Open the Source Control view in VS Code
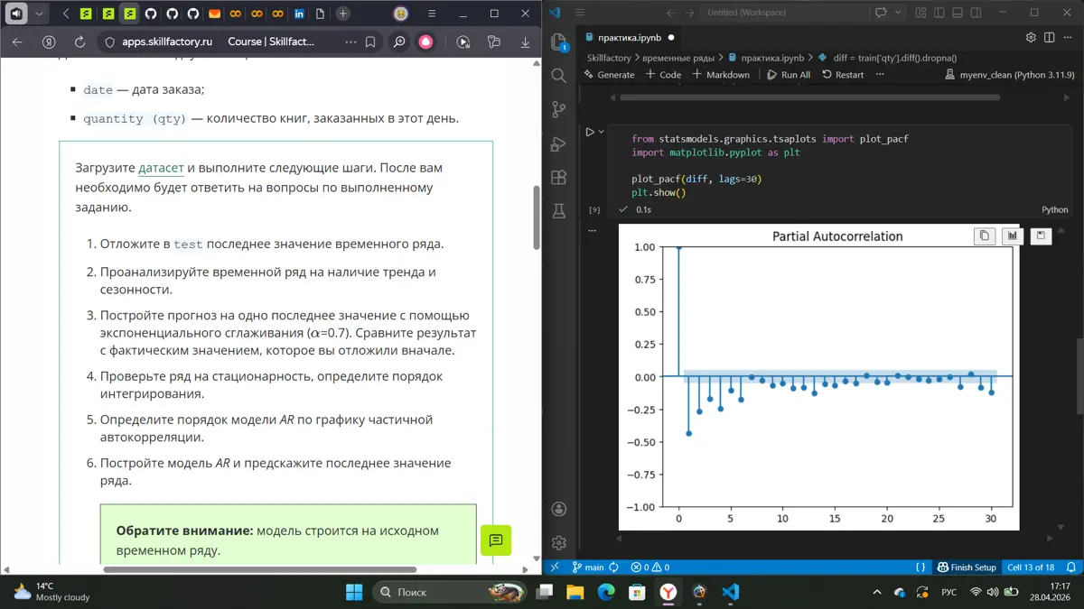This screenshot has width=1084, height=609. [559, 110]
